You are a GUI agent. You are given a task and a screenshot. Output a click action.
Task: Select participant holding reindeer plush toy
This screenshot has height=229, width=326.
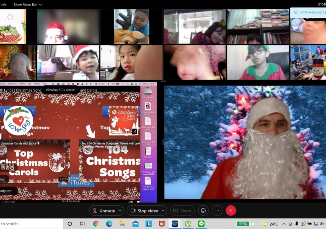pos(132,26)
